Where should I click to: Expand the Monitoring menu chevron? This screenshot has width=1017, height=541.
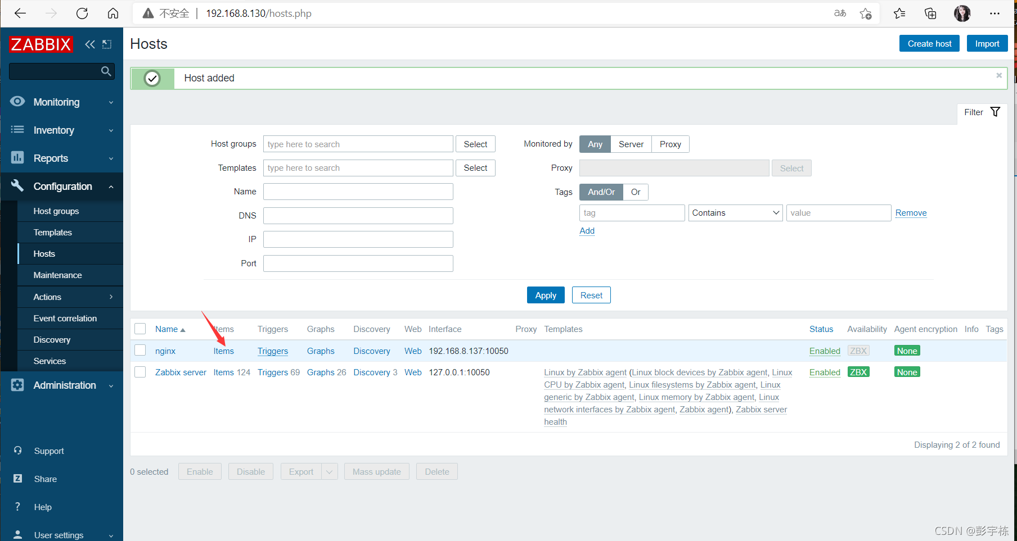coord(111,102)
